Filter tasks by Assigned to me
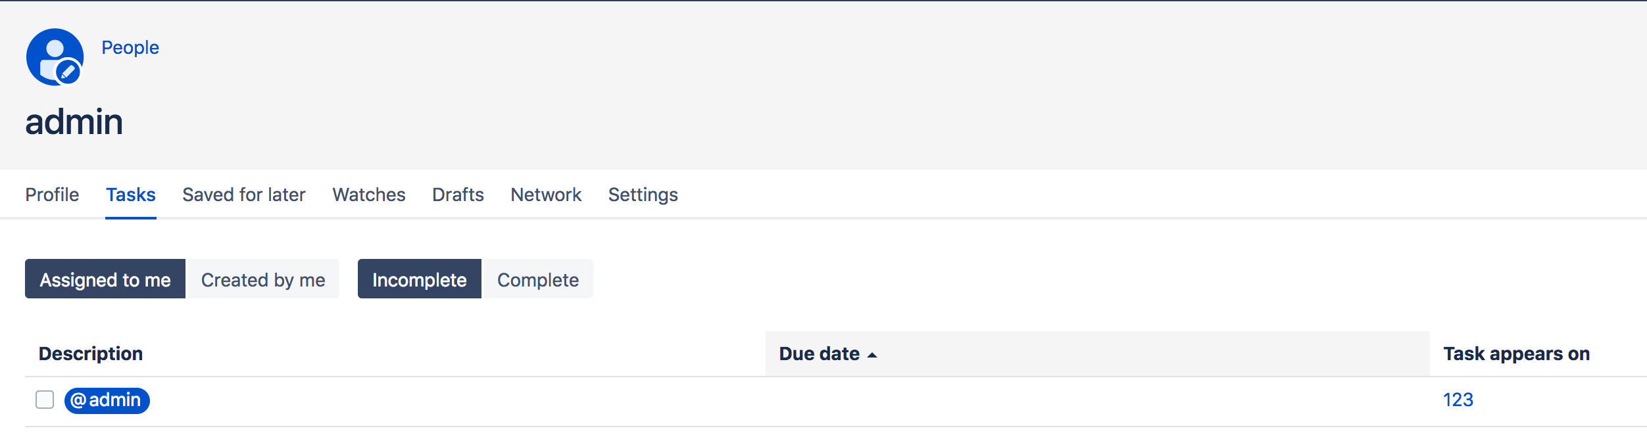The width and height of the screenshot is (1647, 439). coord(105,279)
